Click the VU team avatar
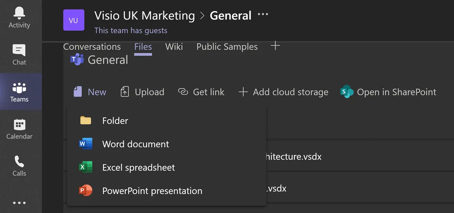454x213 pixels. click(74, 20)
